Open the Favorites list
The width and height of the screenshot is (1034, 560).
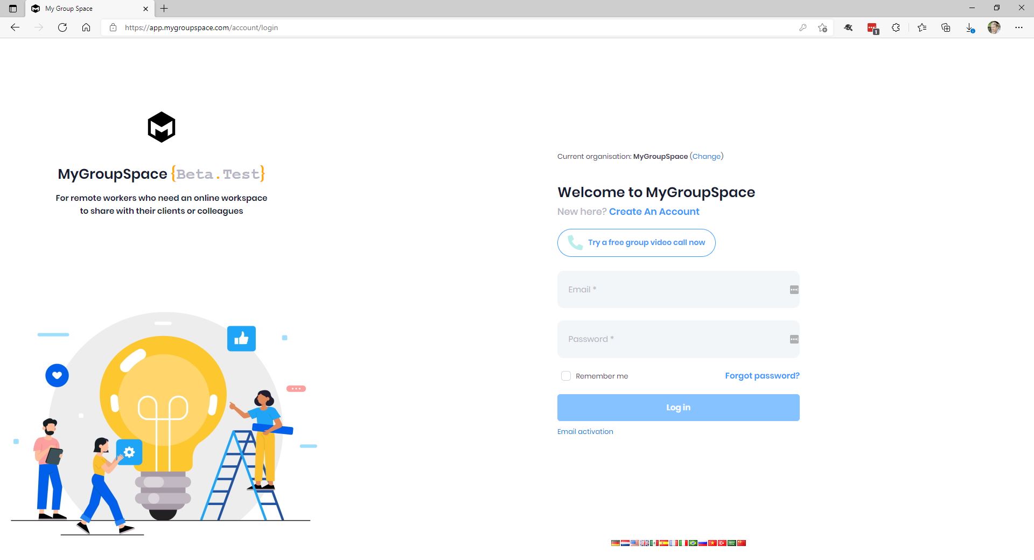click(922, 27)
